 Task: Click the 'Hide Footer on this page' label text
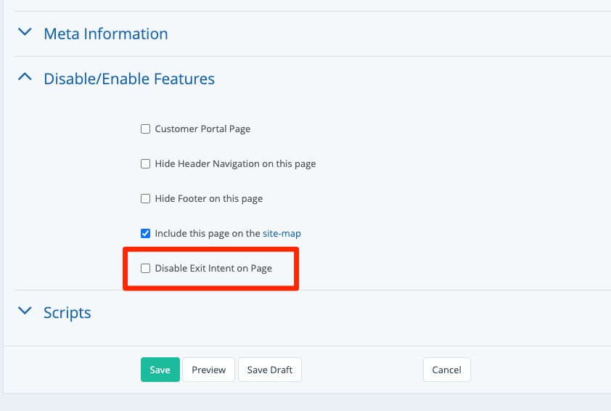tap(209, 199)
